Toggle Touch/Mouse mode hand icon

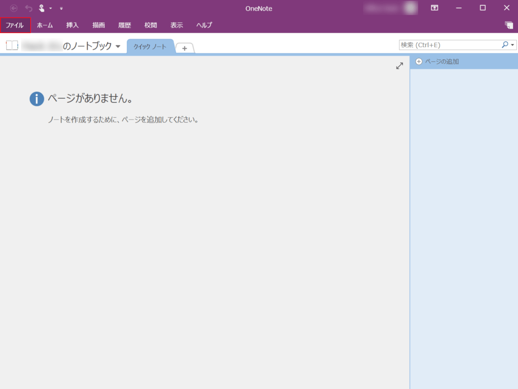coord(42,8)
